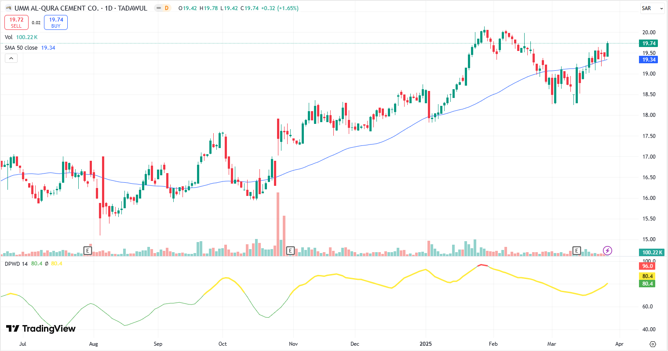
Task: Click the blue 19.34 SMA price label
Action: point(649,60)
